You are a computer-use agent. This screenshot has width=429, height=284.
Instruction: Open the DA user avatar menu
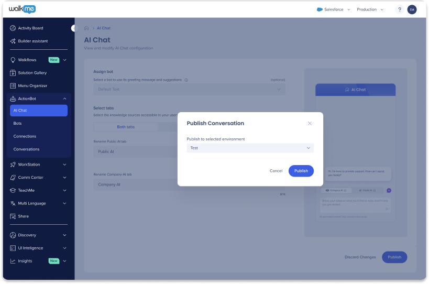(x=412, y=9)
